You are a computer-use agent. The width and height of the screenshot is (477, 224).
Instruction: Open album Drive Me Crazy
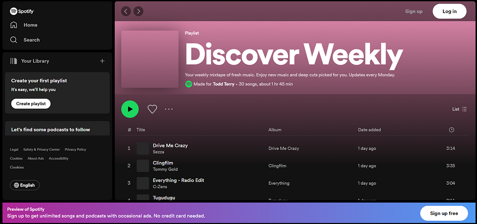(x=283, y=148)
